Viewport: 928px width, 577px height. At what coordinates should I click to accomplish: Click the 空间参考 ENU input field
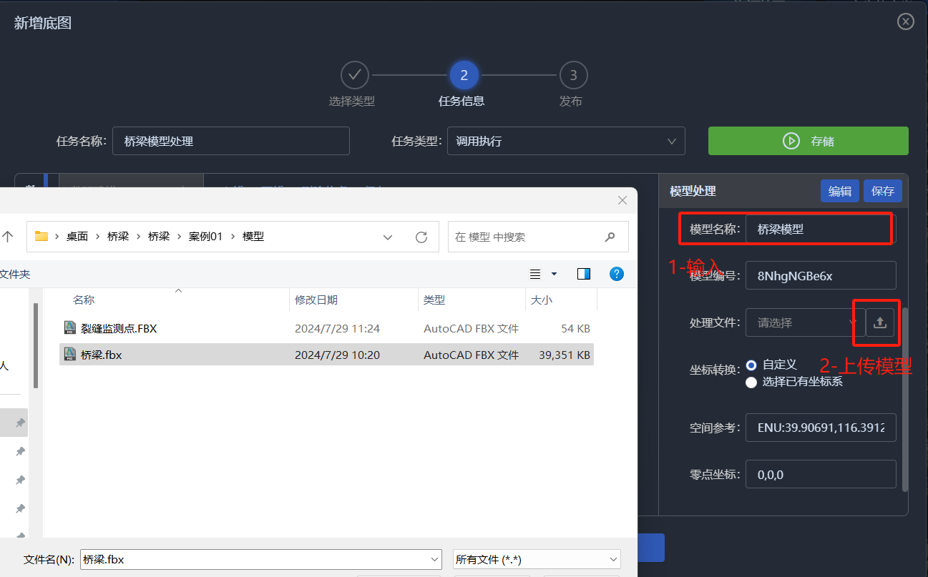821,428
